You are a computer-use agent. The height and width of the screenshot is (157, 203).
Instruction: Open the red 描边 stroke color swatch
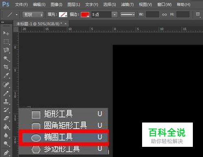point(85,15)
